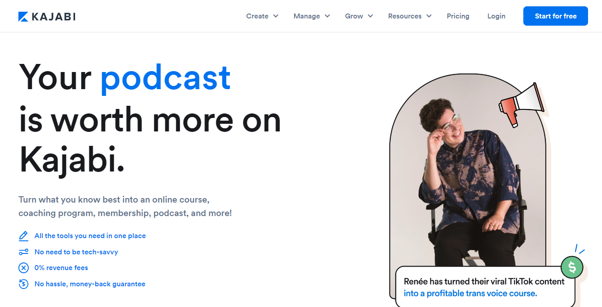Click 'No hassle, money-back guarantee' text
602x307 pixels.
(90, 284)
